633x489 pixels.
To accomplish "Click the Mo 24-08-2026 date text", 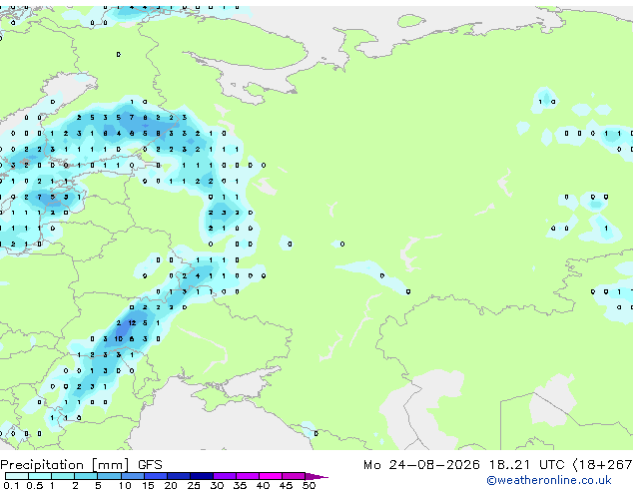I will click(421, 464).
